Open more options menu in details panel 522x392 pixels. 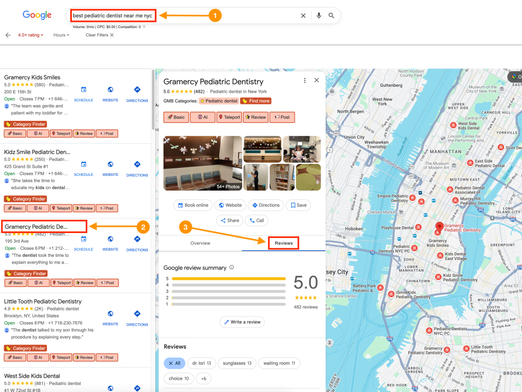(x=305, y=81)
